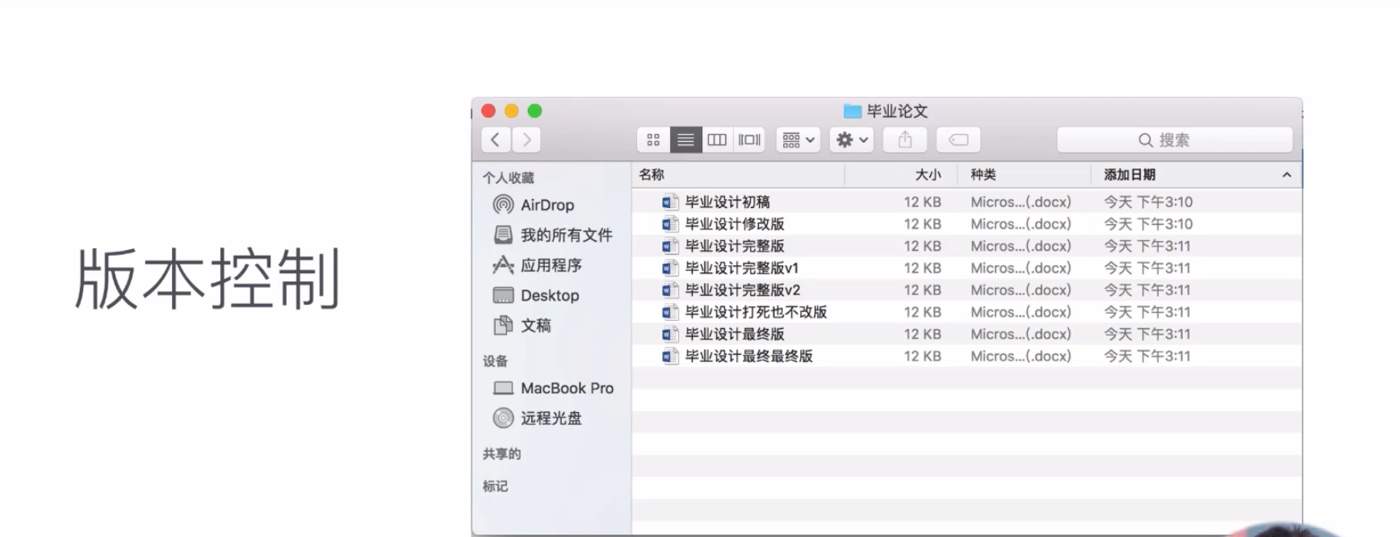
Task: Click the Word icon of 毕业设计最终最终版
Action: (x=669, y=356)
